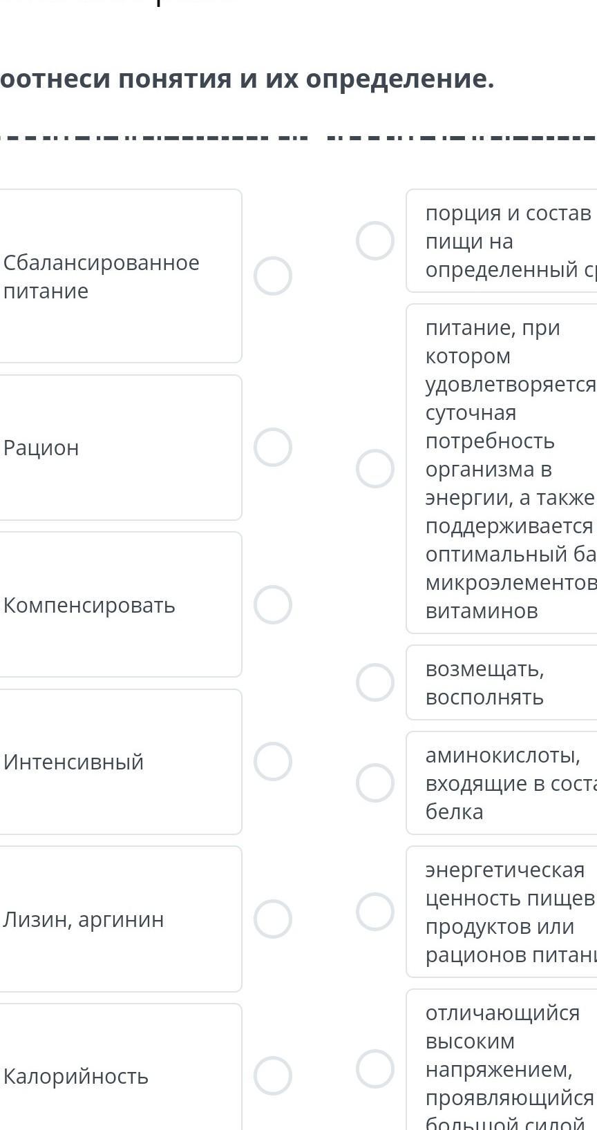The image size is (597, 1130).
Task: Select circle for 'отличающийся высоким напряжением'
Action: [375, 1069]
